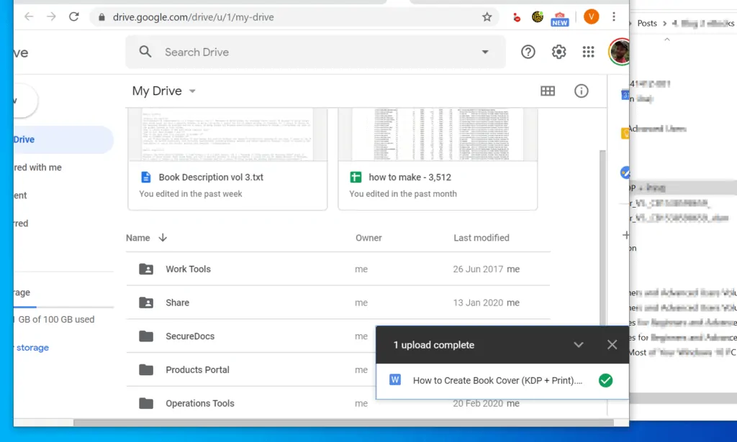Open the Google apps launcher grid
This screenshot has height=442, width=737.
(x=588, y=52)
